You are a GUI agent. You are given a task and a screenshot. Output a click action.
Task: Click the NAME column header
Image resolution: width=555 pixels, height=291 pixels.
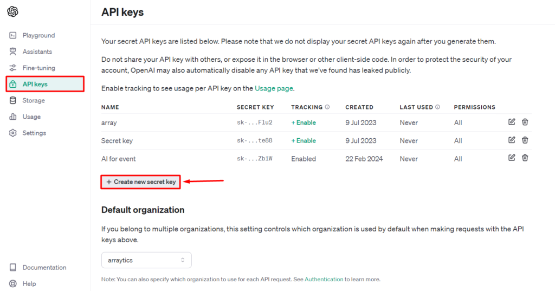coord(110,107)
